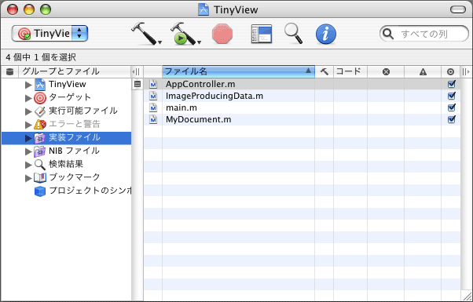Open the blue Info inspector icon
Screen dimensions: 473x302
point(326,34)
